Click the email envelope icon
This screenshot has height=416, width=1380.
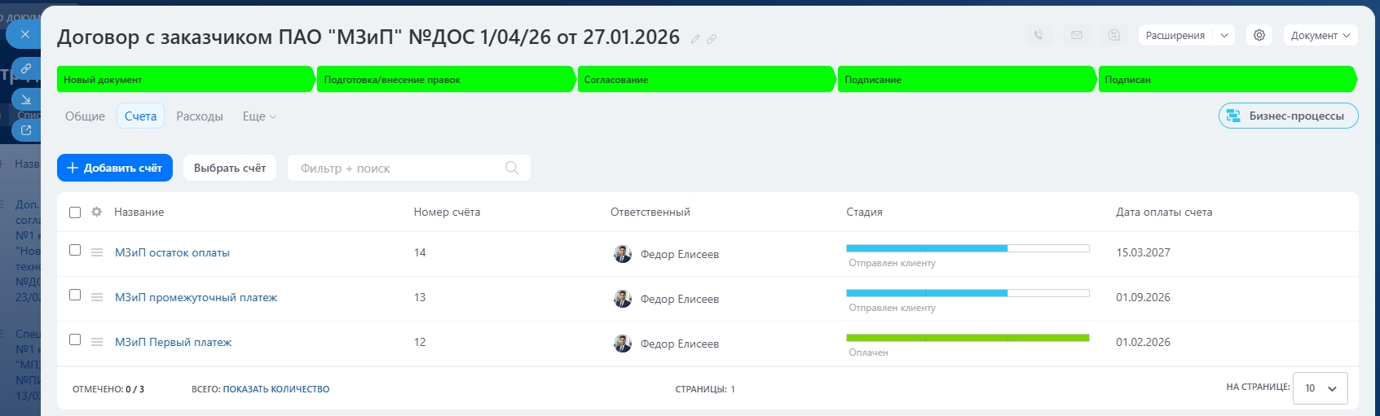coord(1077,35)
